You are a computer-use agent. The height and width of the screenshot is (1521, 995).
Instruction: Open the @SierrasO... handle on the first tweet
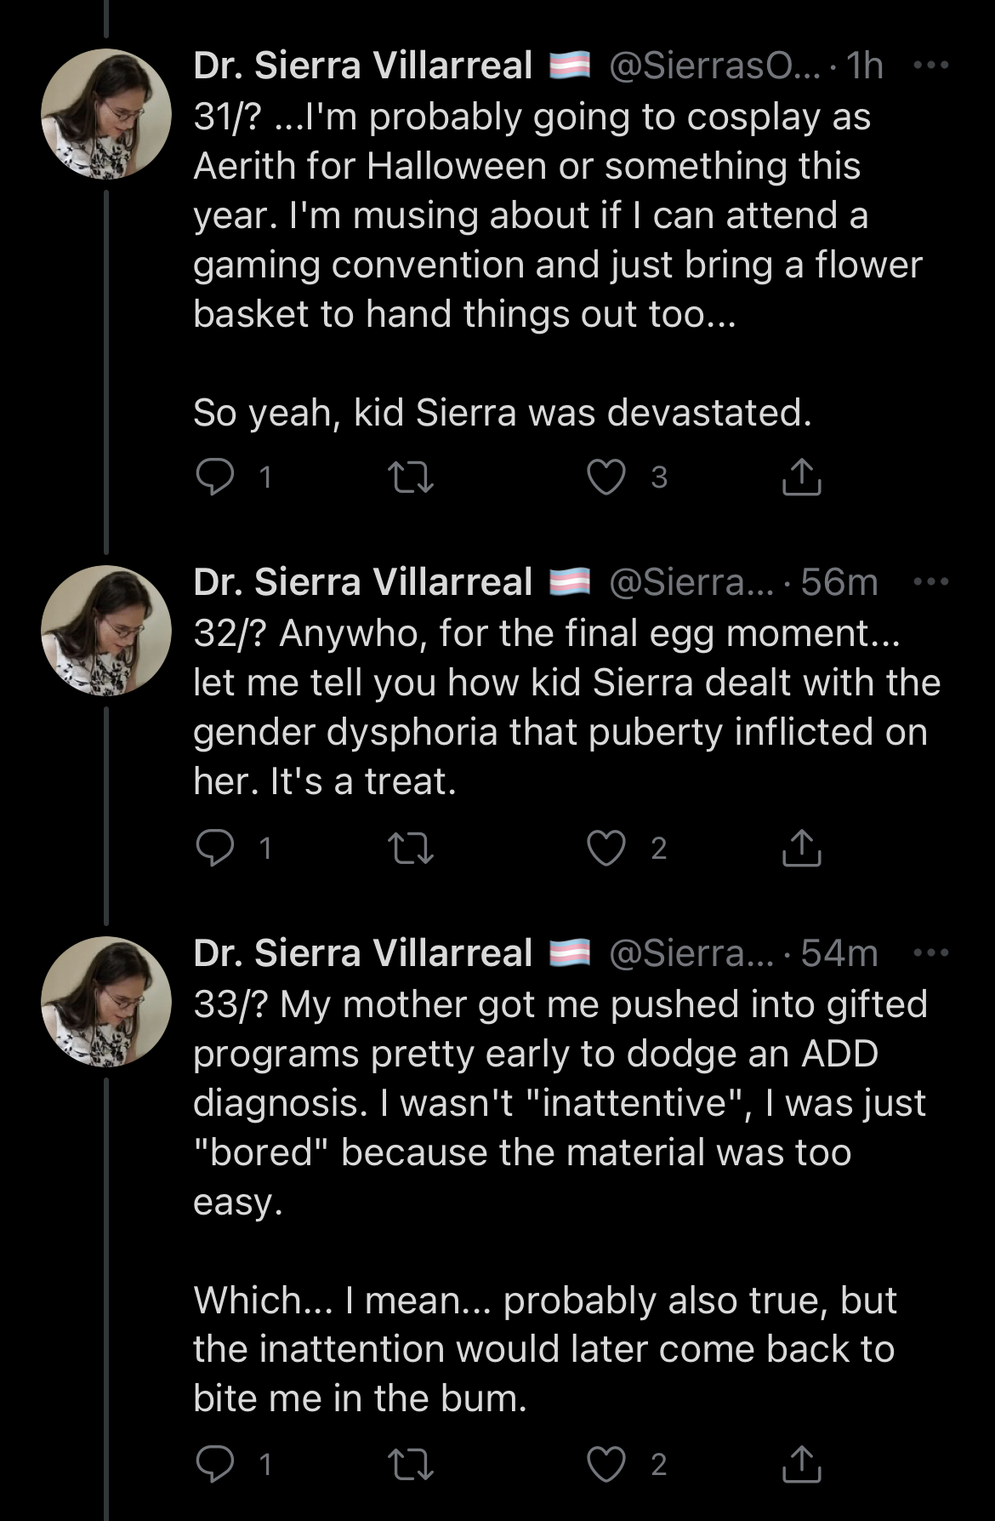click(714, 66)
